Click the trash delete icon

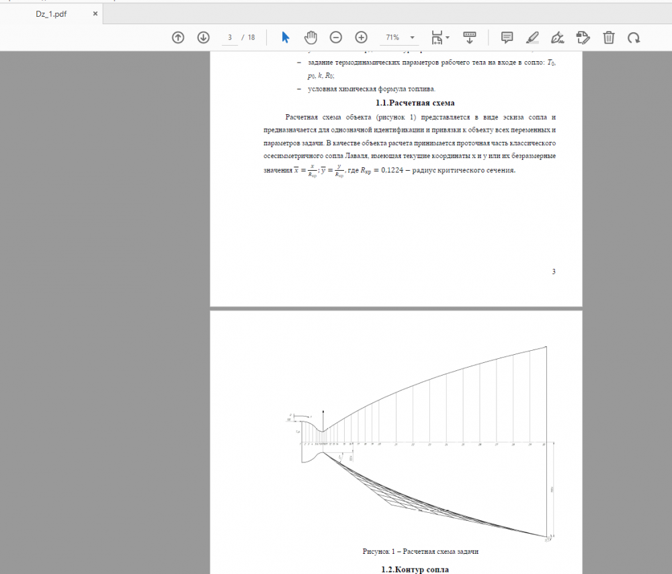coord(608,38)
